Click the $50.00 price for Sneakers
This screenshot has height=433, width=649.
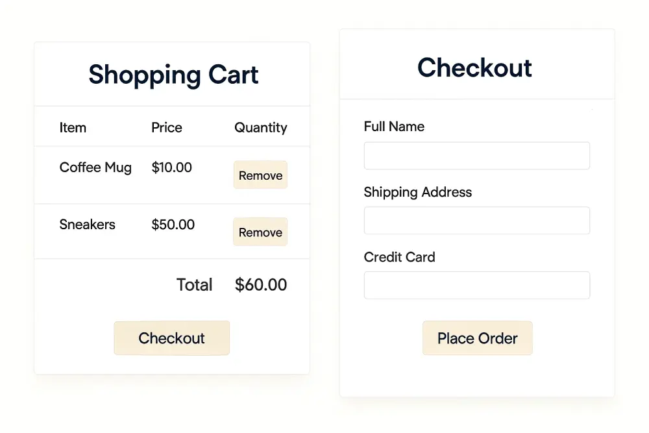point(173,225)
